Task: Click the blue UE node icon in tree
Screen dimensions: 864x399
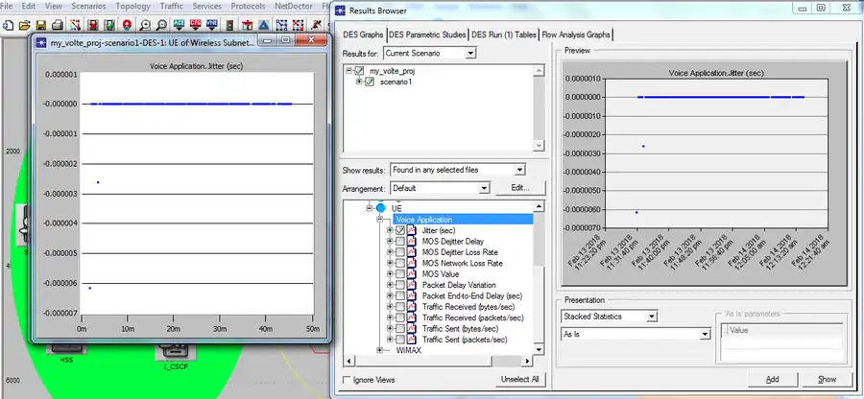Action: pyautogui.click(x=380, y=208)
